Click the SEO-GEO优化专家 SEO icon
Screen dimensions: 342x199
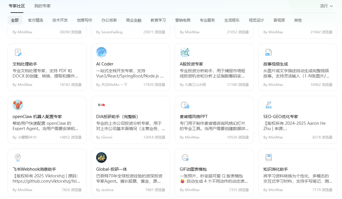[268, 105]
